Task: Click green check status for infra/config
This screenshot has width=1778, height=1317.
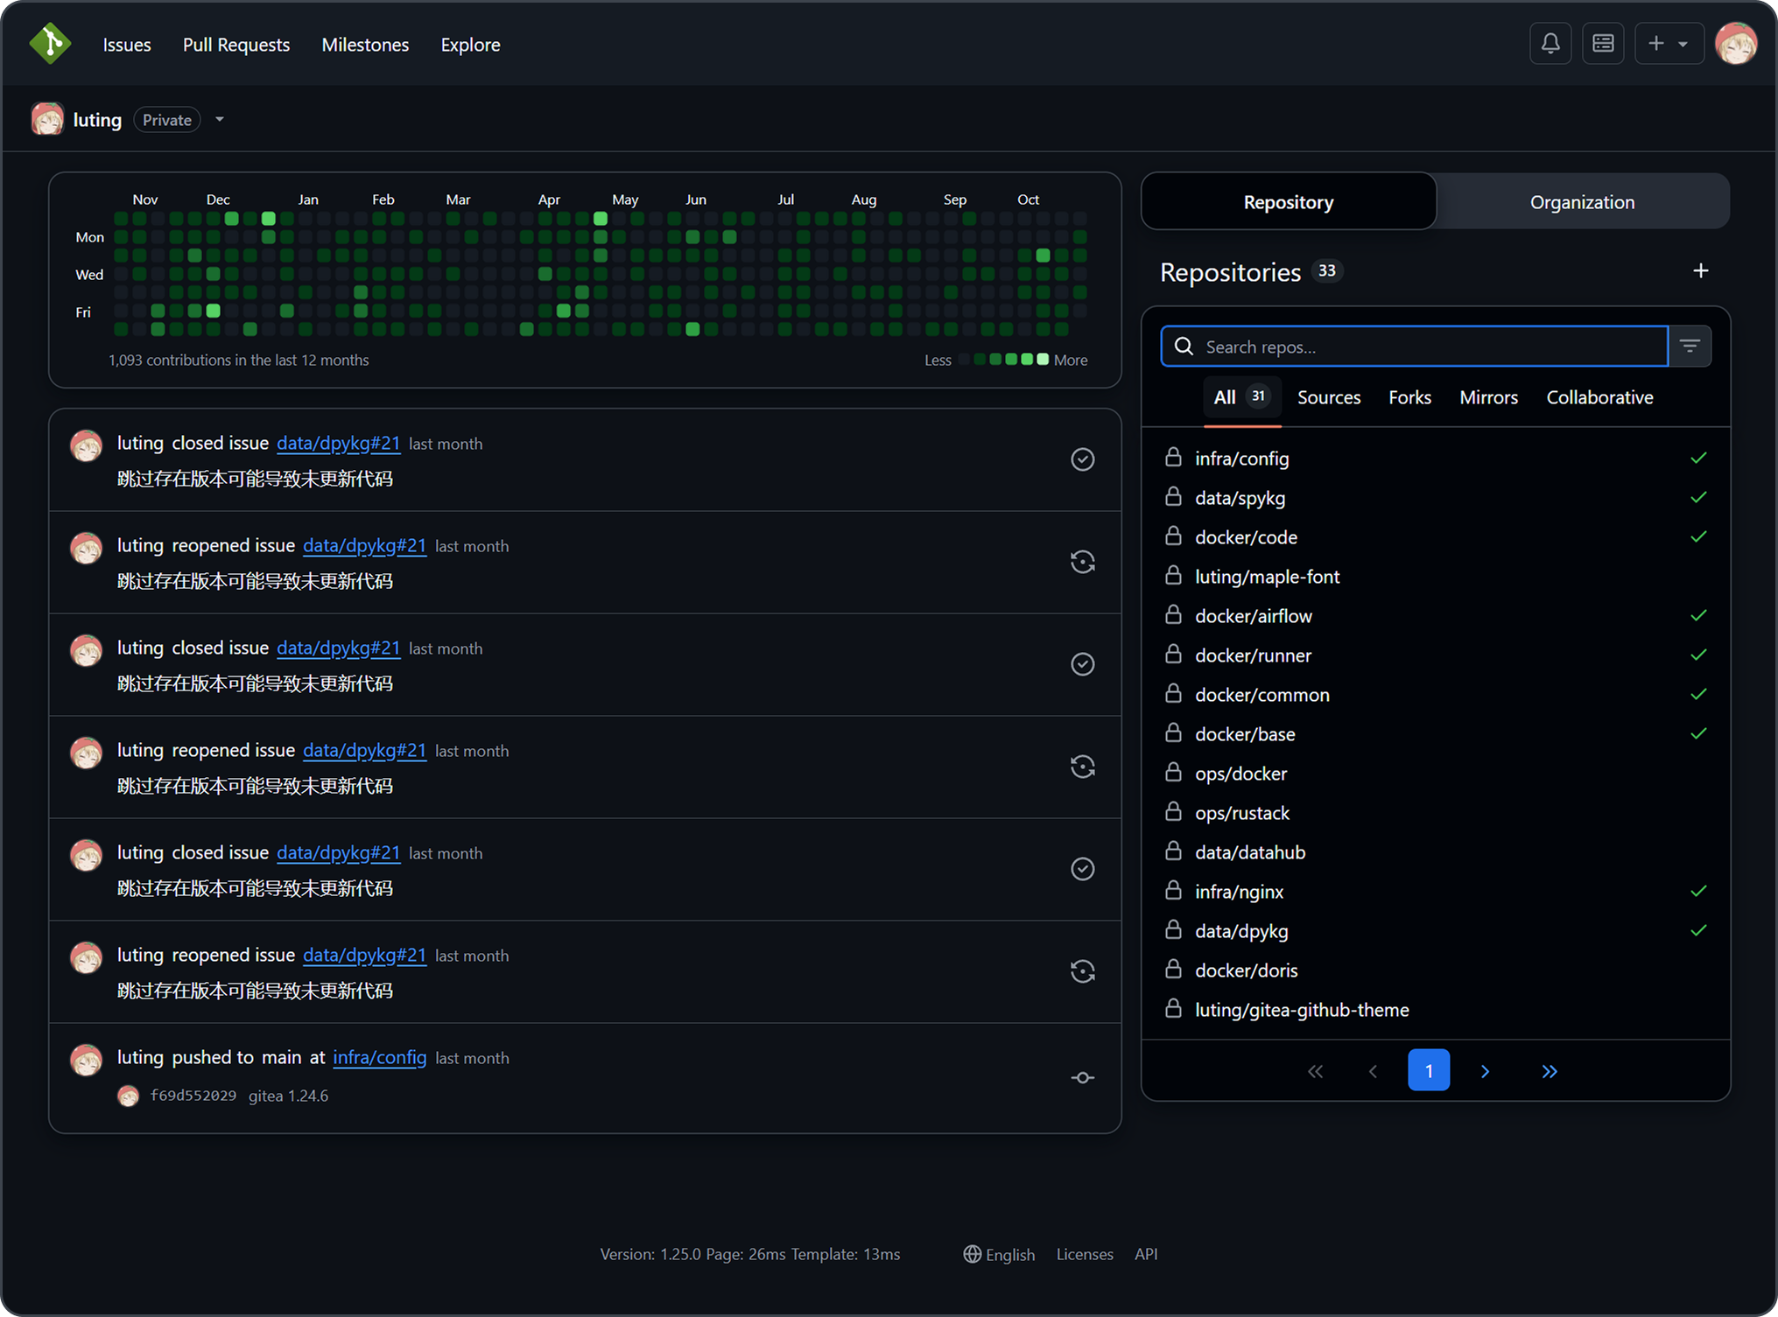Action: (x=1697, y=458)
